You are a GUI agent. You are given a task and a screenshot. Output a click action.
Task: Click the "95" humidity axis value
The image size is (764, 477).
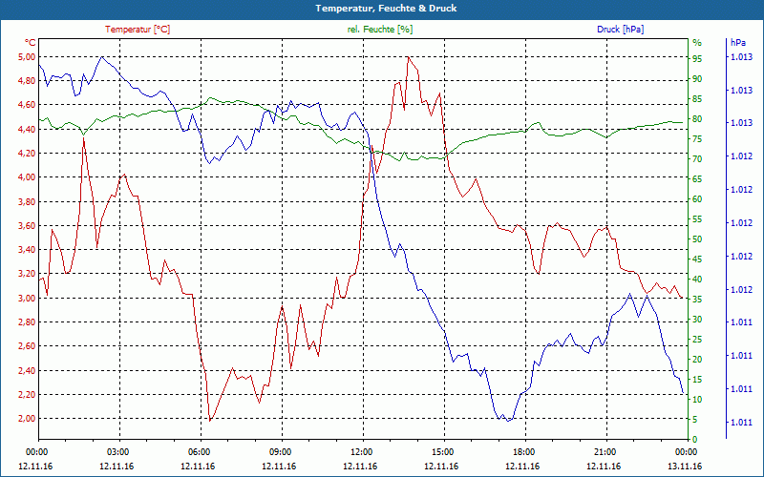pyautogui.click(x=697, y=59)
